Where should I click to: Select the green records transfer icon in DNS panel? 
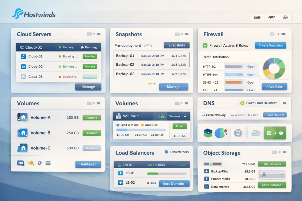click(x=275, y=133)
